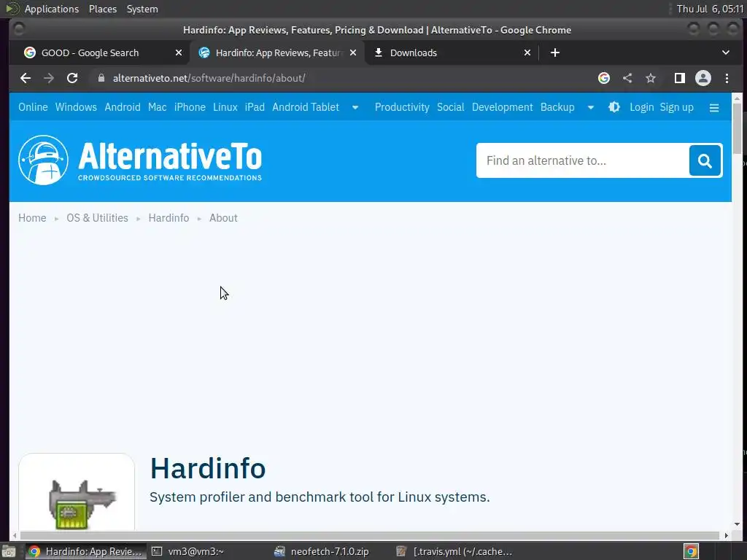Image resolution: width=747 pixels, height=560 pixels.
Task: Open the Development category
Action: pyautogui.click(x=502, y=107)
